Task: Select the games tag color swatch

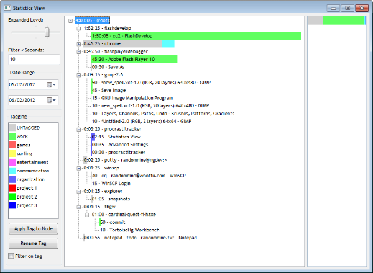Action: tap(12, 145)
